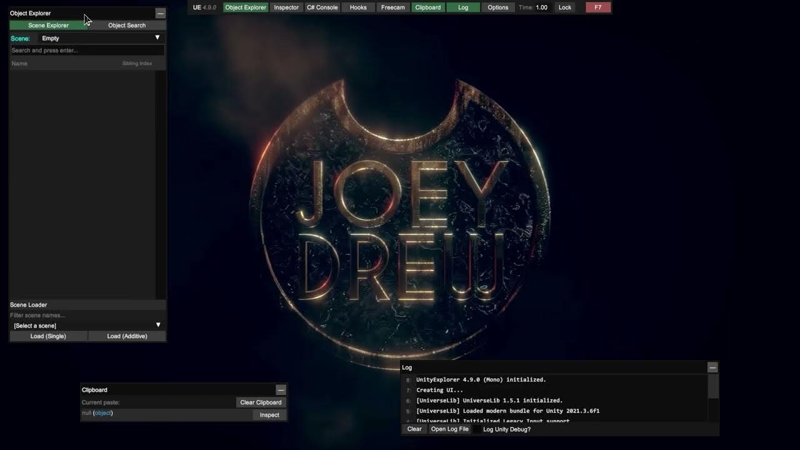Click the Name column header
Viewport: 800px width, 450px height.
pos(19,64)
